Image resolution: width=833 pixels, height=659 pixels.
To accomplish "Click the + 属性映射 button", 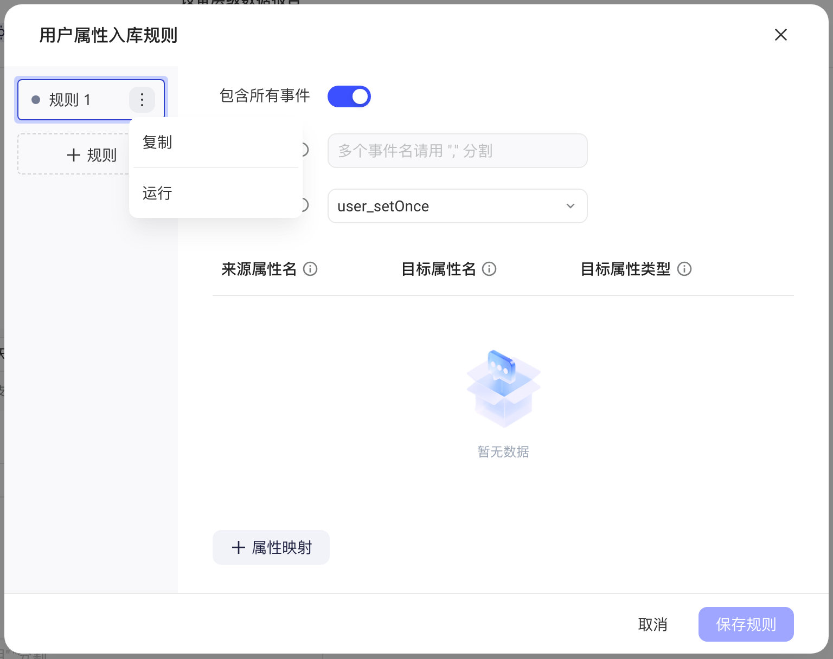I will [x=271, y=547].
